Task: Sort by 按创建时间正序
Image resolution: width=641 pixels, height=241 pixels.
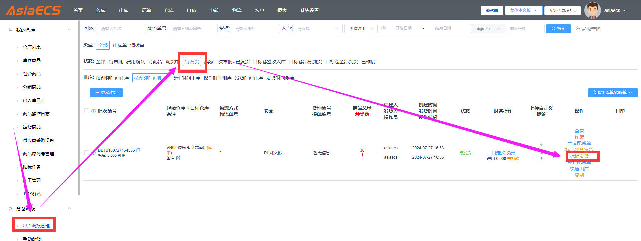Action: tap(113, 78)
